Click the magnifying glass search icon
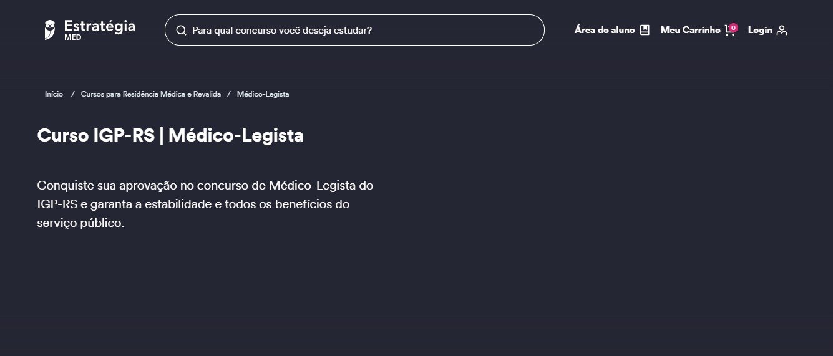Viewport: 833px width, 356px height. pyautogui.click(x=182, y=30)
